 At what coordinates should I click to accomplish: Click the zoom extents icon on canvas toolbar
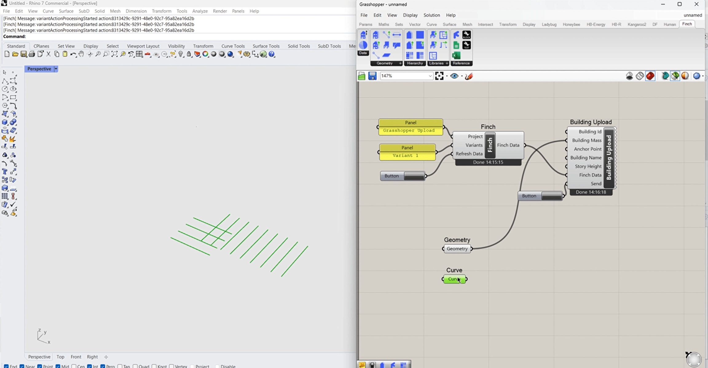439,76
